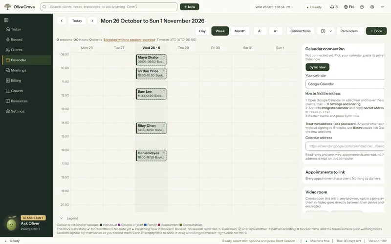Viewport: 391px width, 244px height.
Task: Switch to Day view
Action: 202,31
